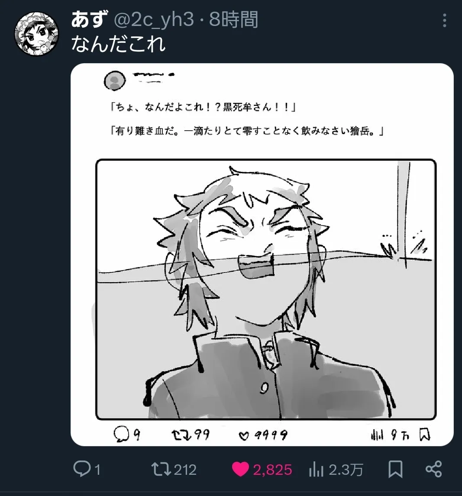Click the なんだこれ tweet text
The height and width of the screenshot is (496, 462).
[x=118, y=44]
